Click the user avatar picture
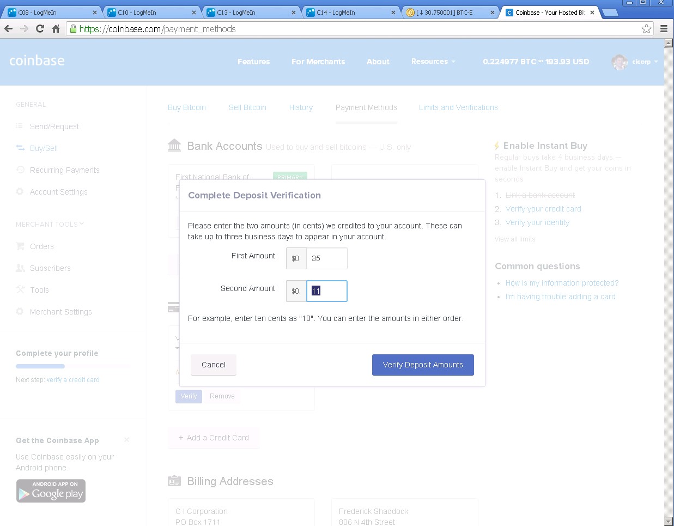 tap(620, 62)
